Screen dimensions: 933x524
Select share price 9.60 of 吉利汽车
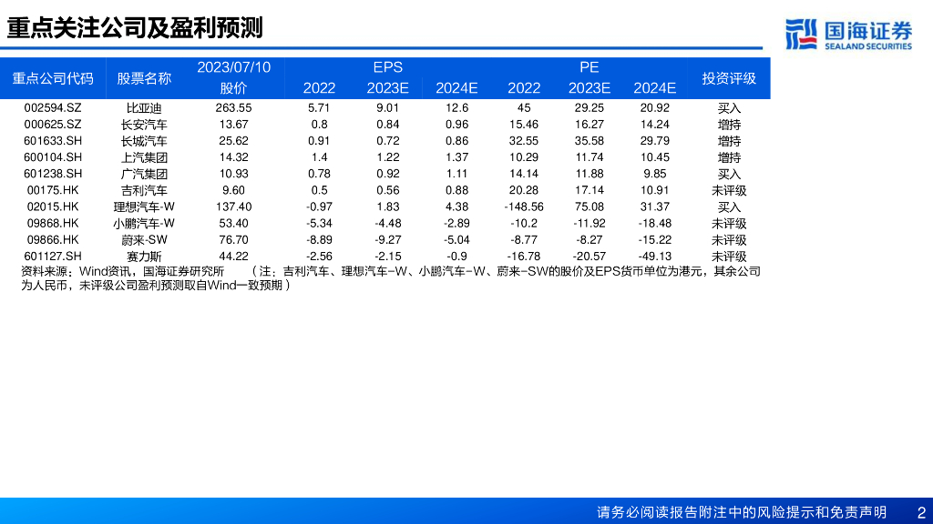[x=234, y=191]
